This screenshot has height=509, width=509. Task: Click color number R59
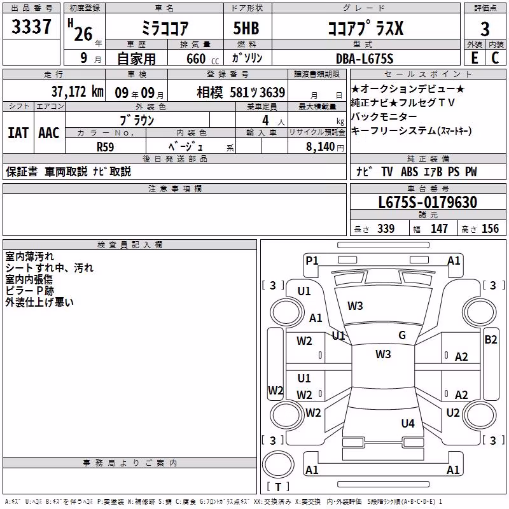[x=106, y=147]
